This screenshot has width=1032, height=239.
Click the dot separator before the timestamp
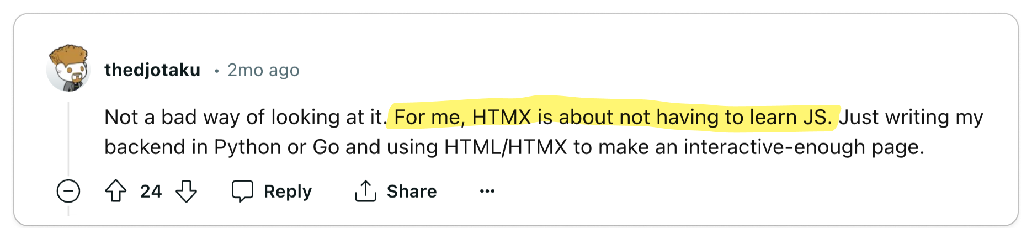217,71
